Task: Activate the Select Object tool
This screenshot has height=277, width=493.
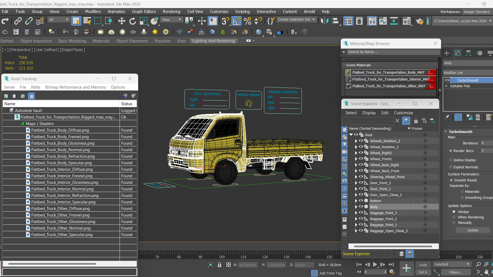Action: (x=76, y=21)
